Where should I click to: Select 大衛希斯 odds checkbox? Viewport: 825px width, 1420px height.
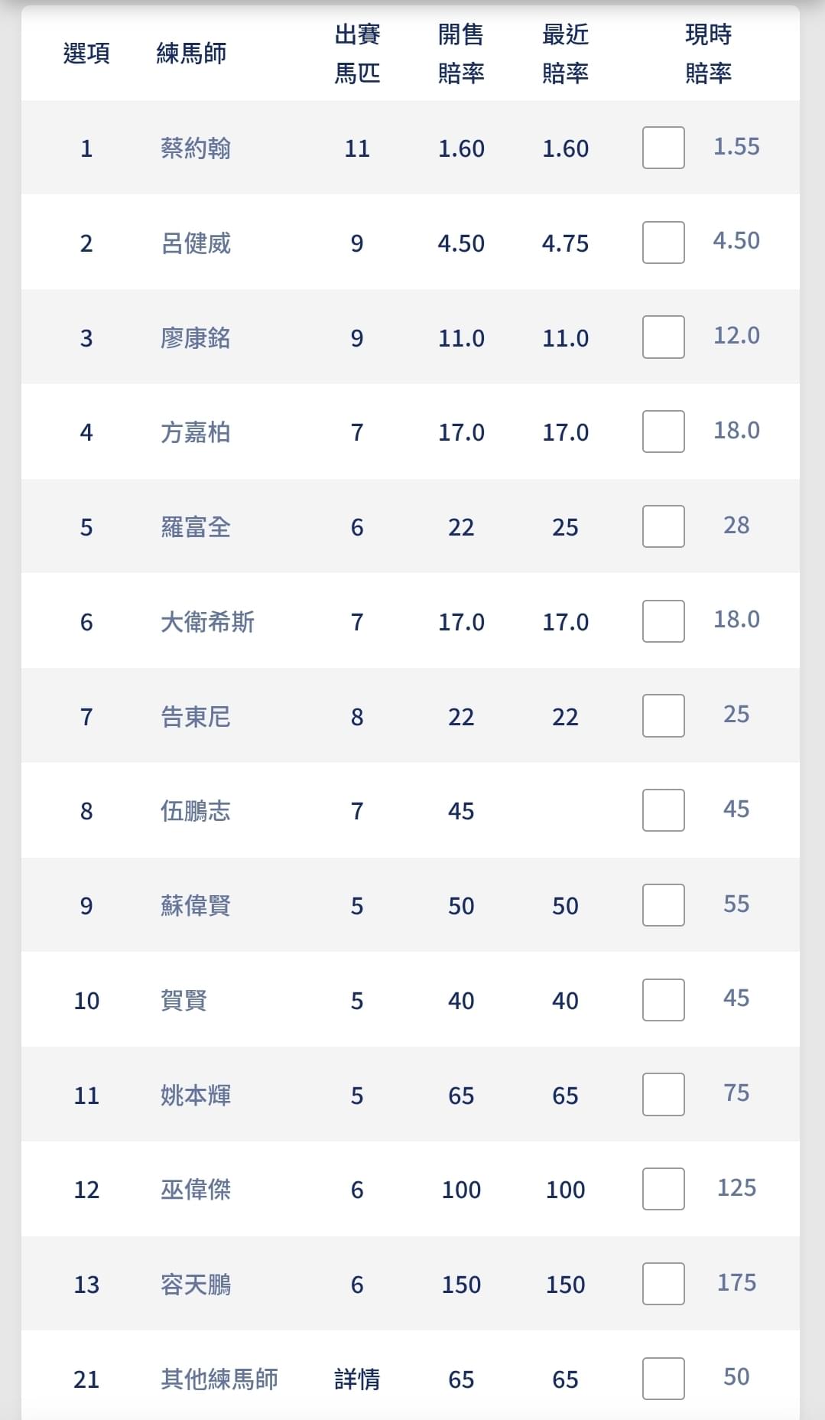[x=663, y=621]
